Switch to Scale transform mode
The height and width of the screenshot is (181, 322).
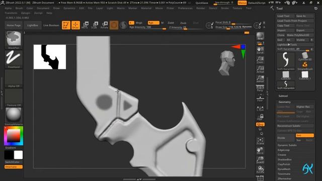tap(94, 25)
